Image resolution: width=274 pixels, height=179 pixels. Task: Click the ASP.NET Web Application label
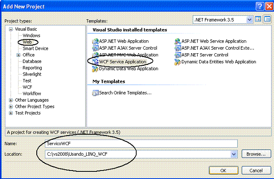pyautogui.click(x=124, y=41)
